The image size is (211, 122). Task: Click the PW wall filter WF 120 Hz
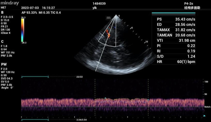click(8, 72)
